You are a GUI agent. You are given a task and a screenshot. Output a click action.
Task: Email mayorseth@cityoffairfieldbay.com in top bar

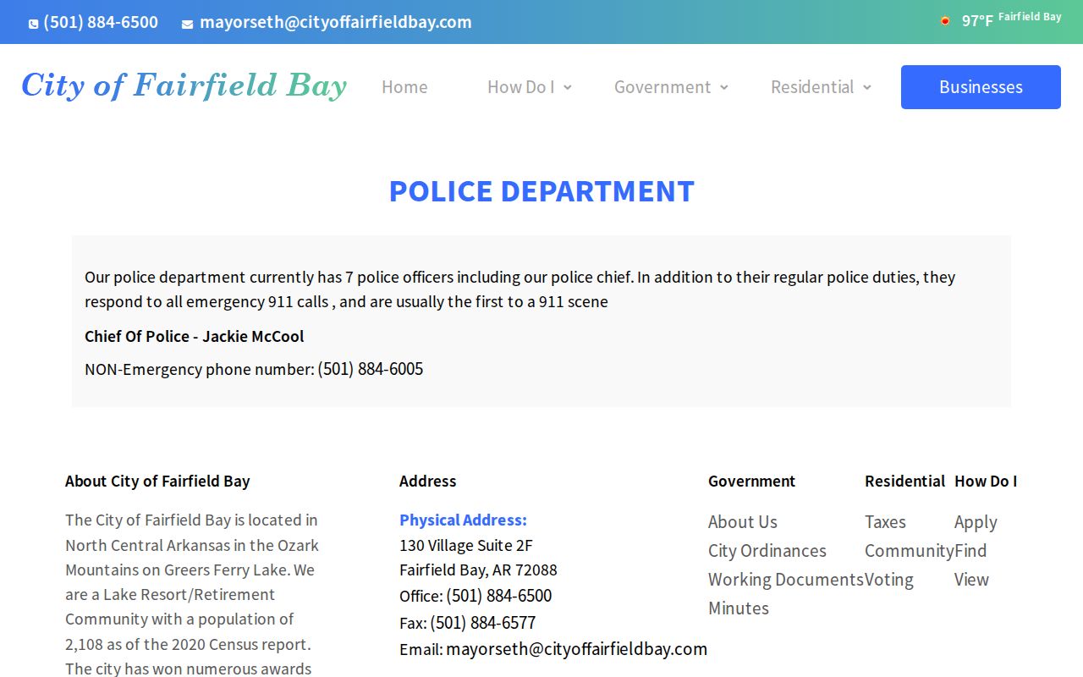click(x=336, y=22)
